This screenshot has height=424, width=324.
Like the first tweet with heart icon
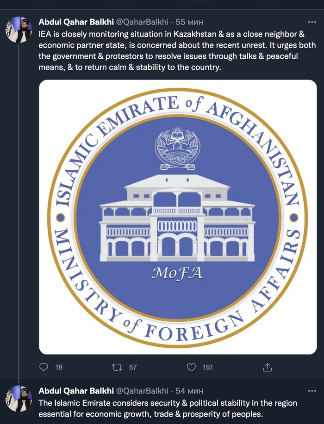[x=192, y=367]
